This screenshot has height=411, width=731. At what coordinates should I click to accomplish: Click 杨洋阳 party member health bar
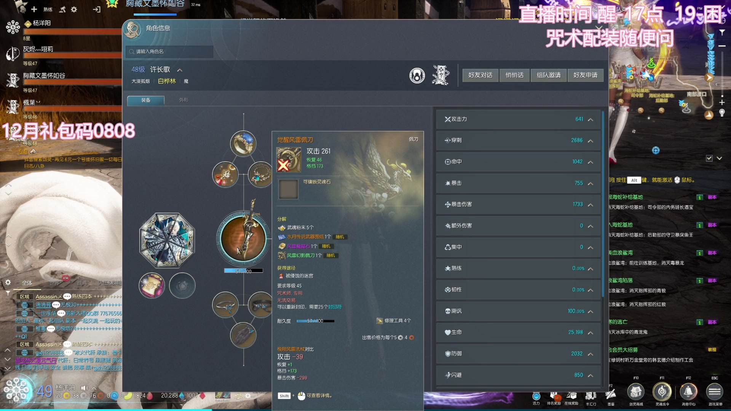point(72,32)
